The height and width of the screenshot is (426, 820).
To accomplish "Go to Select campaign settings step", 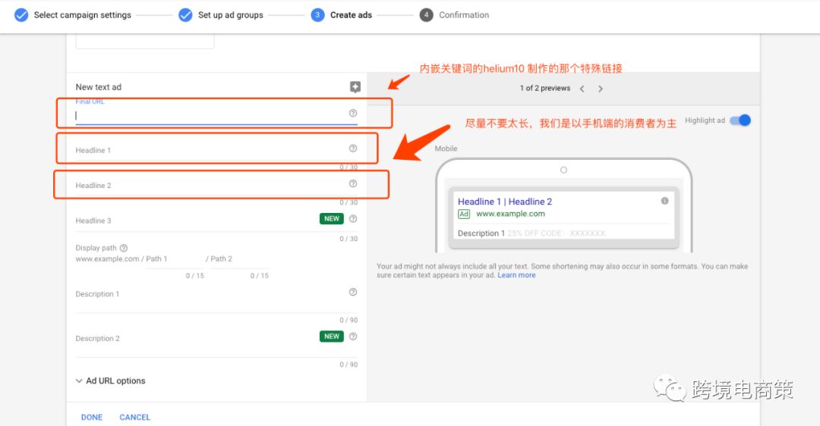I will [73, 15].
